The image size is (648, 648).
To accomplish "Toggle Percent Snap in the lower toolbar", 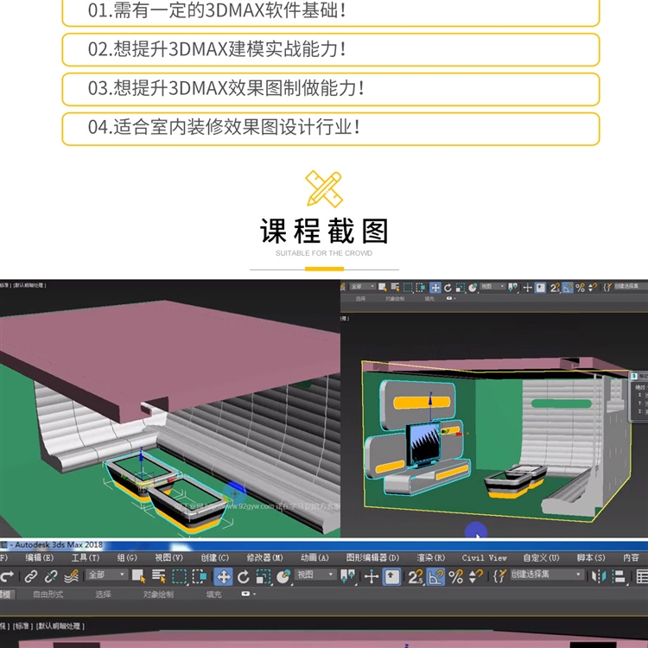I will point(456,576).
